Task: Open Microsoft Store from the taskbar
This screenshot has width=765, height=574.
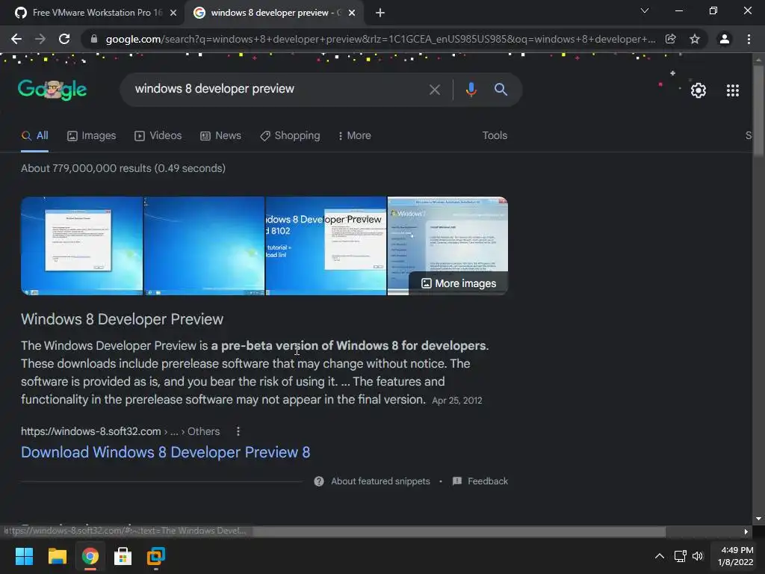Action: (x=123, y=556)
